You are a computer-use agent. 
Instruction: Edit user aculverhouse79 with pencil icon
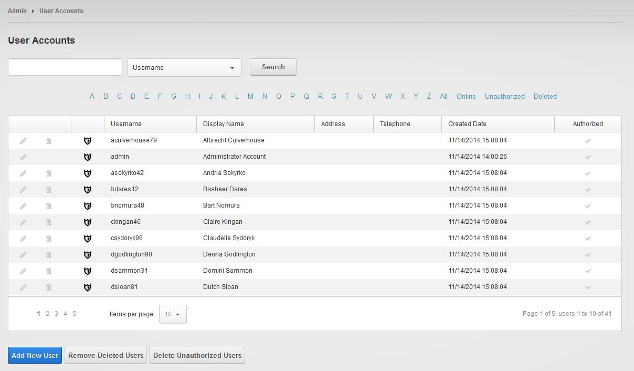(x=23, y=141)
